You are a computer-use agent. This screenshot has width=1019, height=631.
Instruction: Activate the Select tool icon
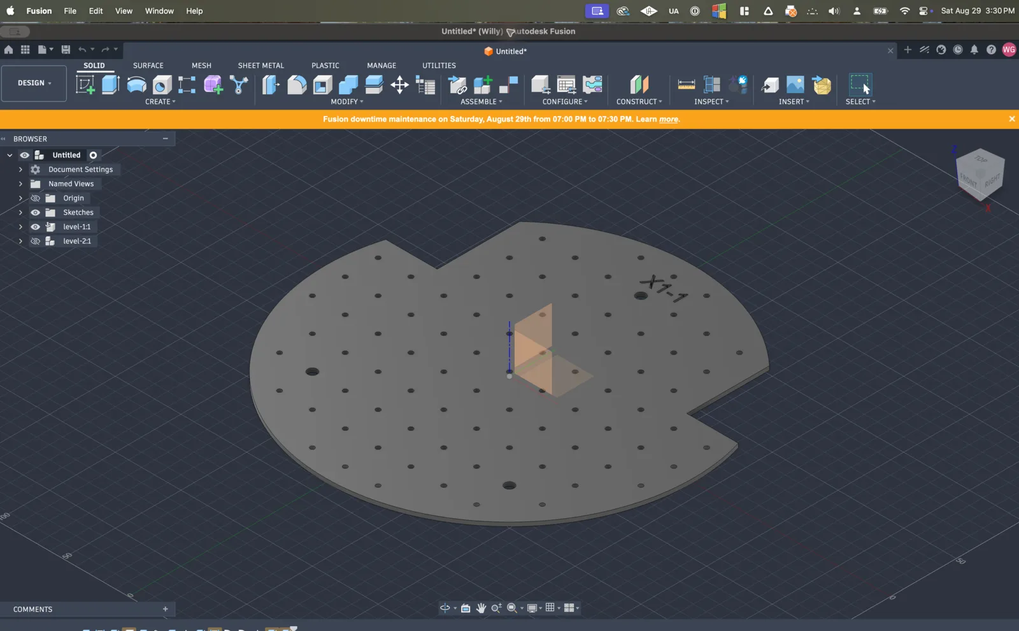coord(860,84)
